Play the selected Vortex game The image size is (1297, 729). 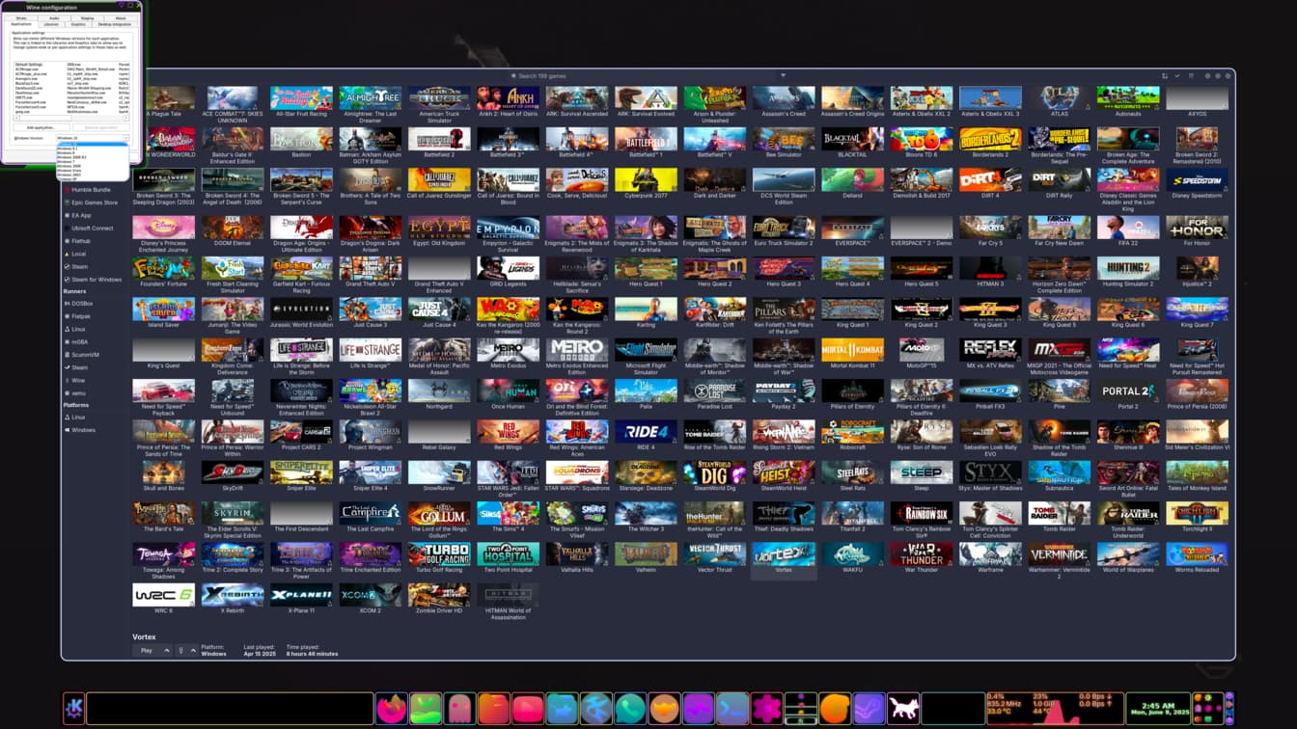click(x=147, y=651)
